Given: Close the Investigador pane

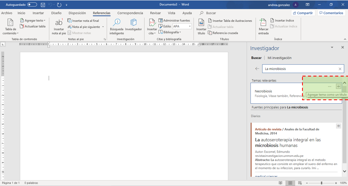Looking at the screenshot, I should coord(343,47).
